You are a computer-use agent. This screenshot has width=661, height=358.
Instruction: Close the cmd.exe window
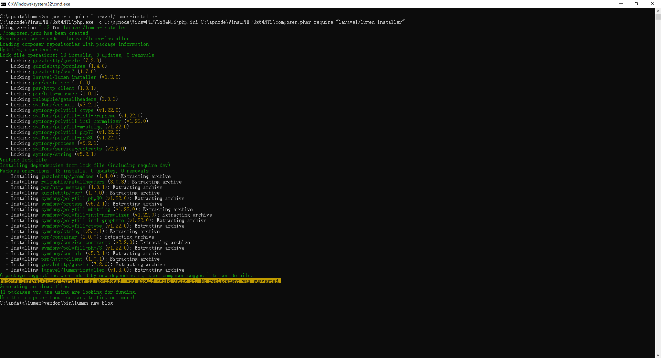652,4
